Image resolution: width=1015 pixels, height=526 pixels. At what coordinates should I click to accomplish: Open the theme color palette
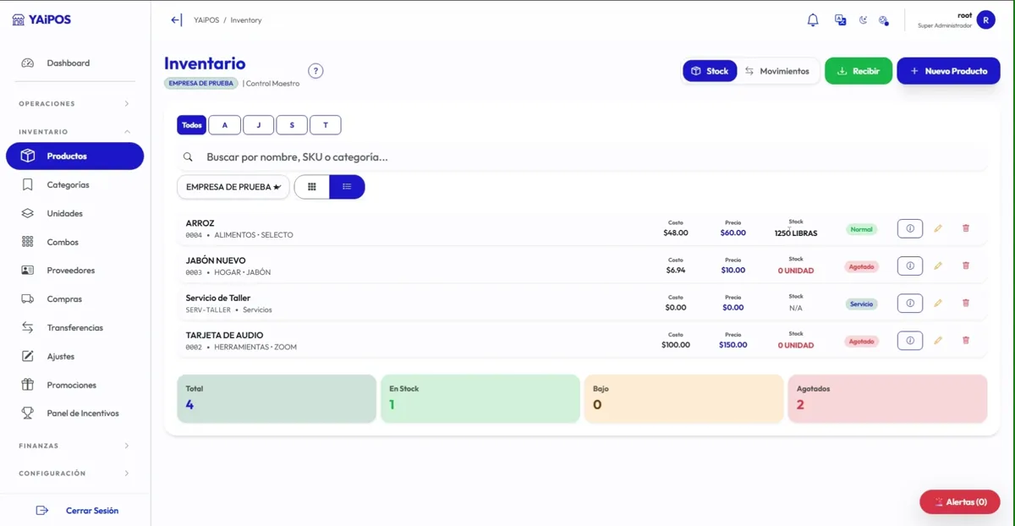(883, 20)
